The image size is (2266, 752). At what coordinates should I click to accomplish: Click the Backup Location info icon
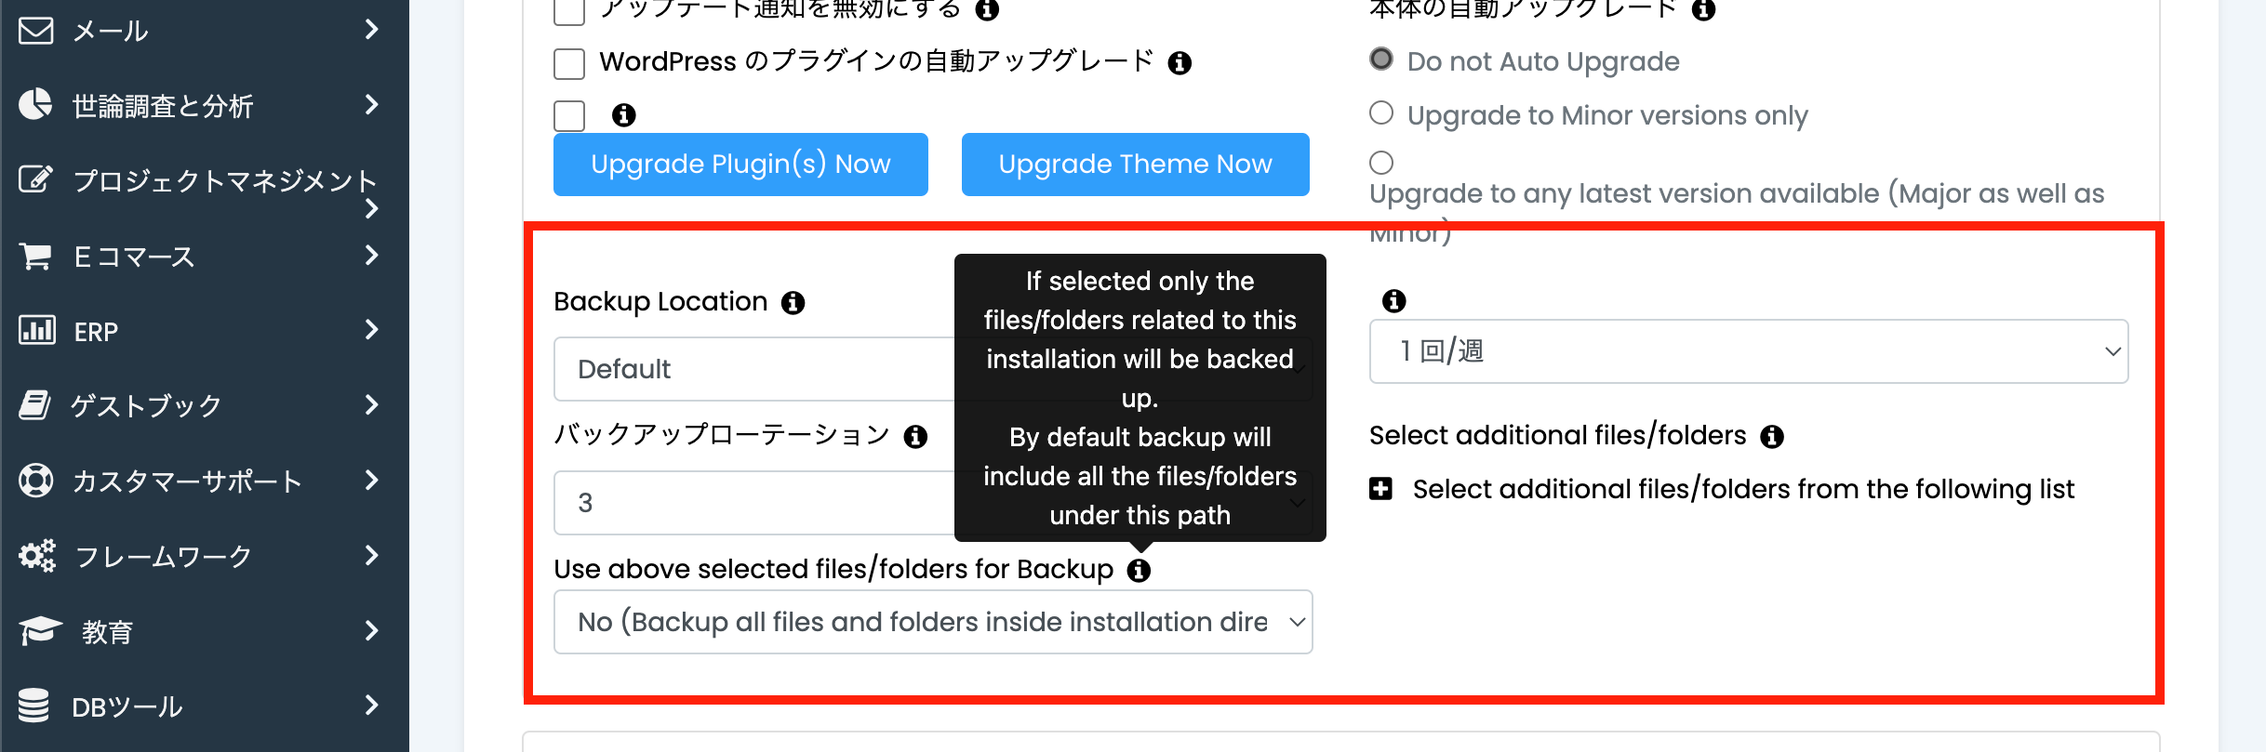(793, 303)
